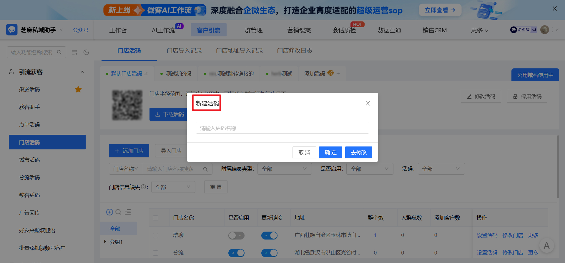Click the 公众号 link
The image size is (565, 263).
point(81,30)
